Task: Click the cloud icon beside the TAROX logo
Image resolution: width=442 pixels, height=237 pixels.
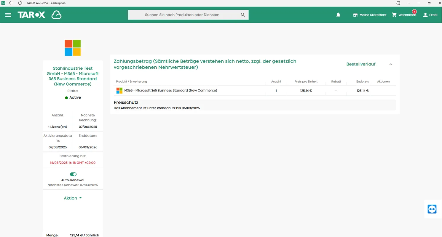Action: (x=56, y=15)
